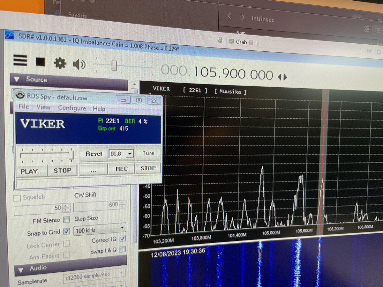Image resolution: width=383 pixels, height=287 pixels.
Task: Open the RDS Spy File menu
Action: point(24,106)
